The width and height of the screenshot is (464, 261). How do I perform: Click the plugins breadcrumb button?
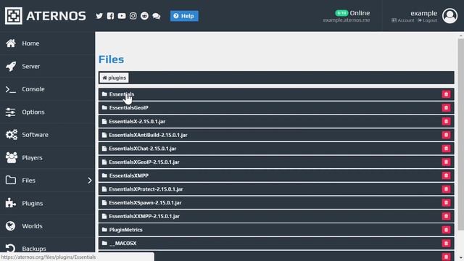pos(114,78)
